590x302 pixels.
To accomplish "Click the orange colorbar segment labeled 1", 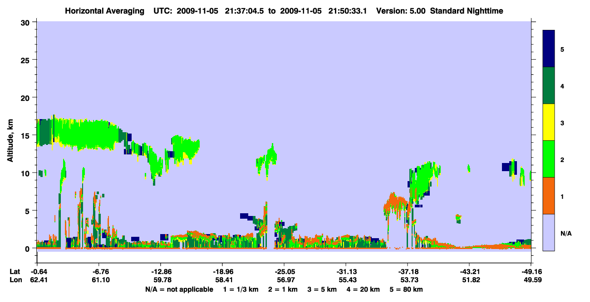I will tap(549, 196).
